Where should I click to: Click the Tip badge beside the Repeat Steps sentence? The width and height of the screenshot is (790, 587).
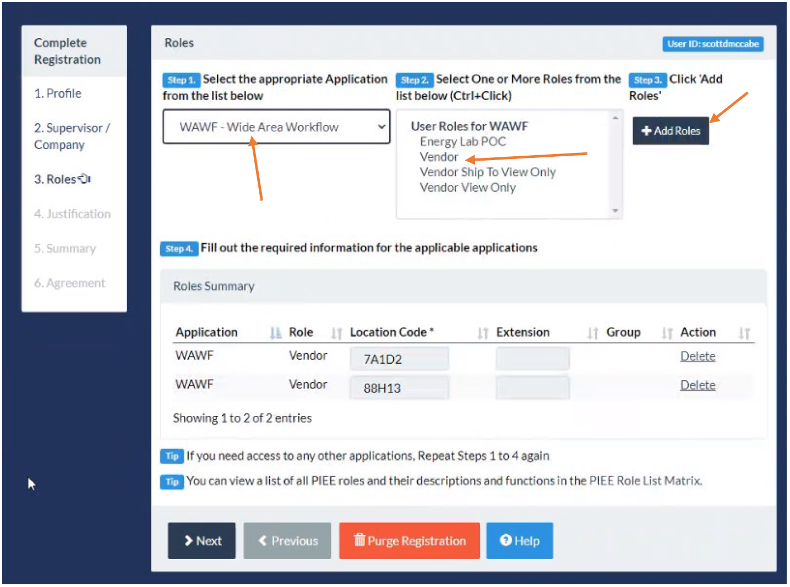(172, 456)
